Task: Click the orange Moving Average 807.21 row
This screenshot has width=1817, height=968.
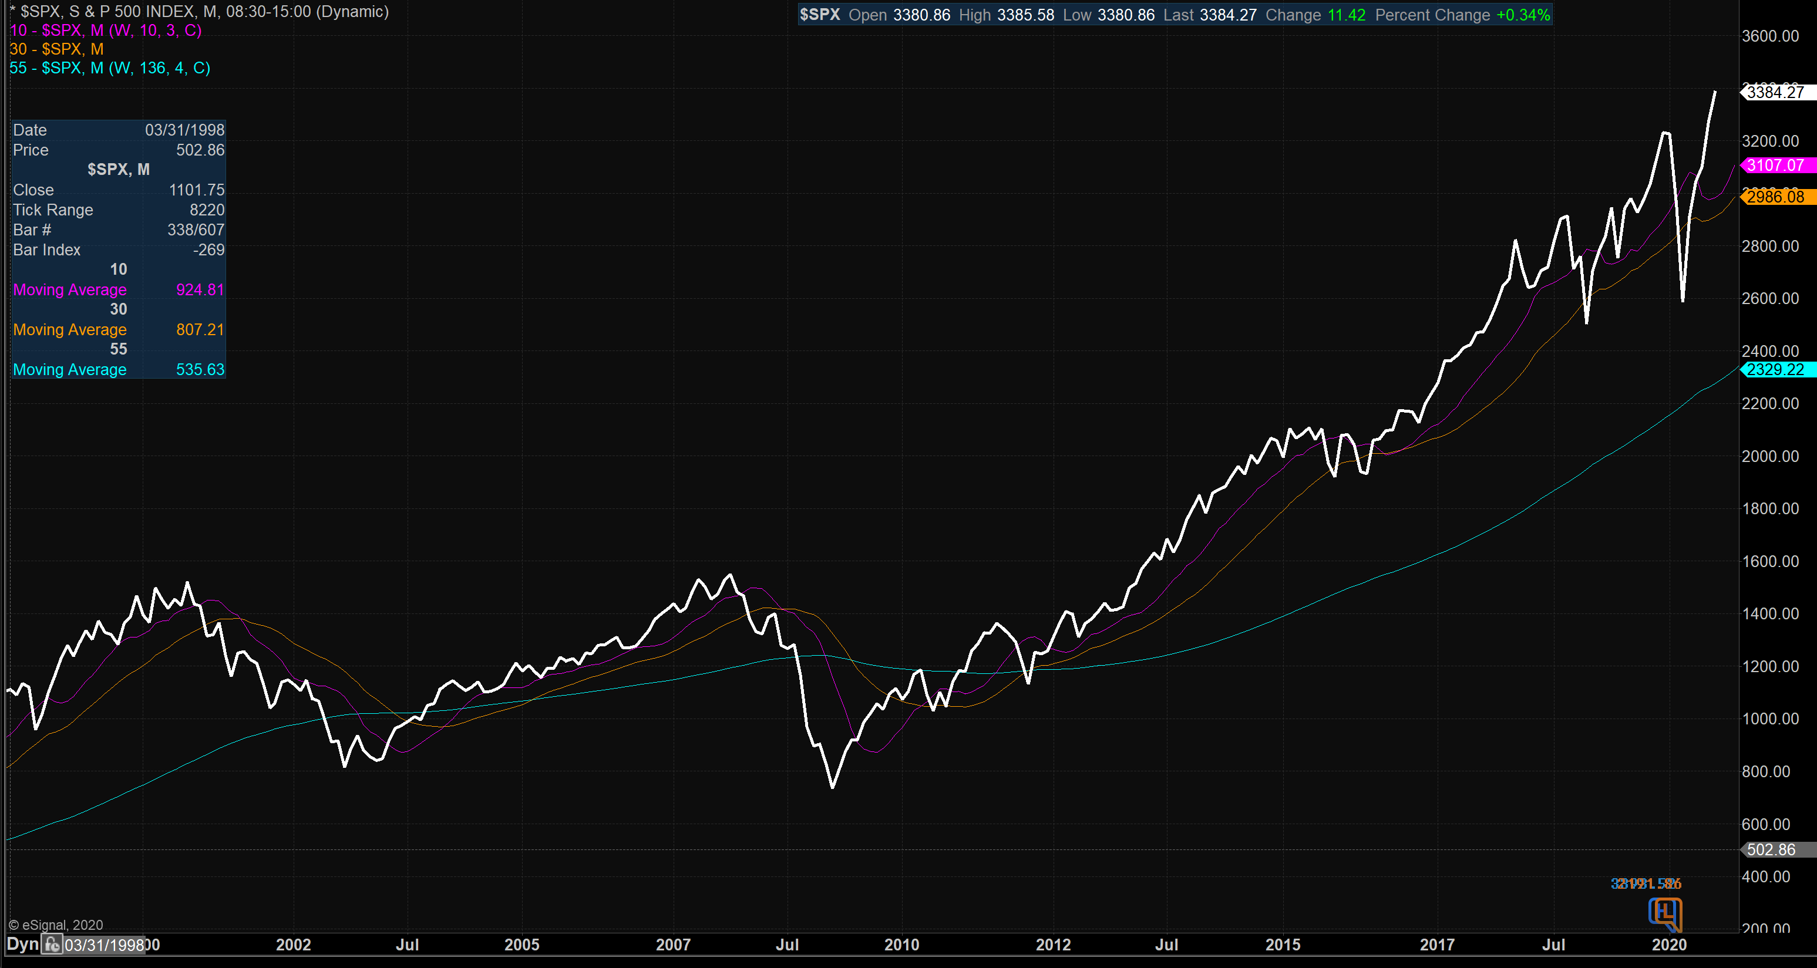Action: tap(119, 329)
